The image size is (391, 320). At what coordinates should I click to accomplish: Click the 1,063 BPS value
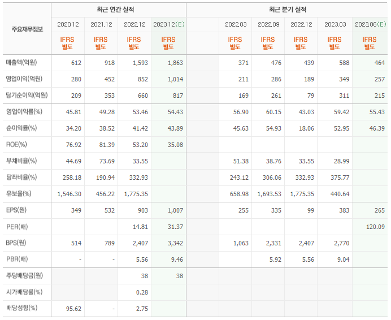tap(241, 243)
